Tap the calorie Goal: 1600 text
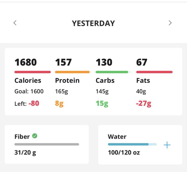The height and width of the screenshot is (172, 187). 29,91
